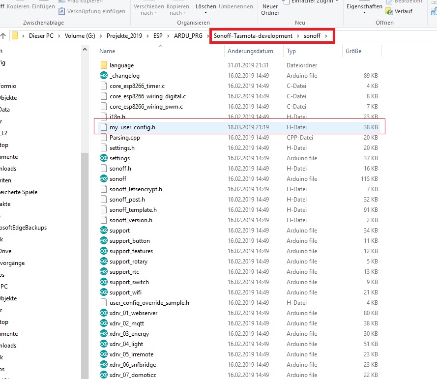The height and width of the screenshot is (379, 437).
Task: Select sonoff_letsencrypt.h file name
Action: pos(136,189)
